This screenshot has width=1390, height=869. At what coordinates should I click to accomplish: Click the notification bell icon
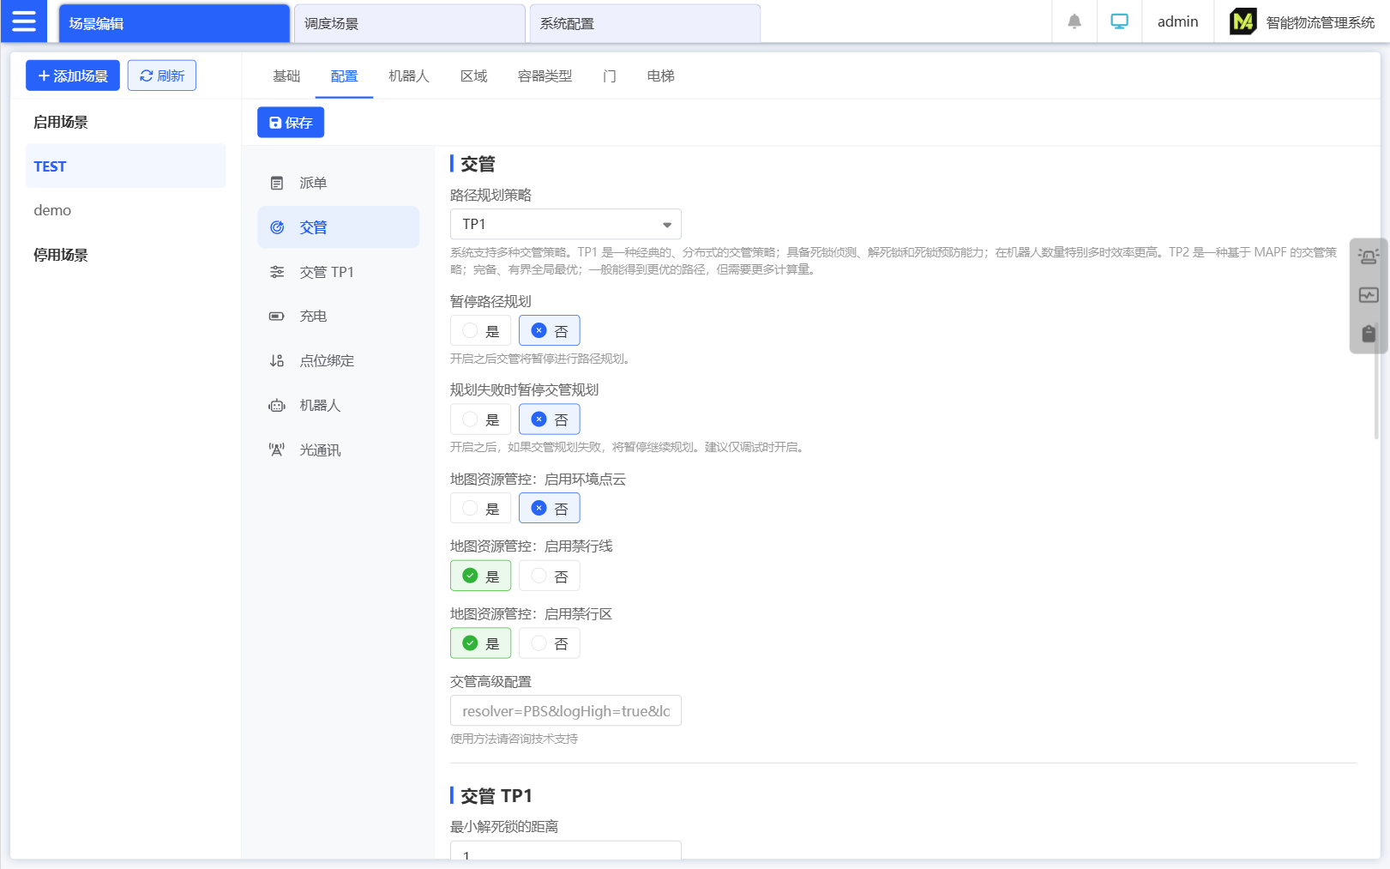pos(1074,21)
